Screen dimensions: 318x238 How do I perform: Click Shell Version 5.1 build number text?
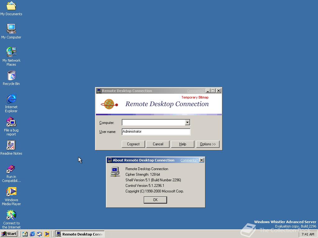click(x=153, y=180)
